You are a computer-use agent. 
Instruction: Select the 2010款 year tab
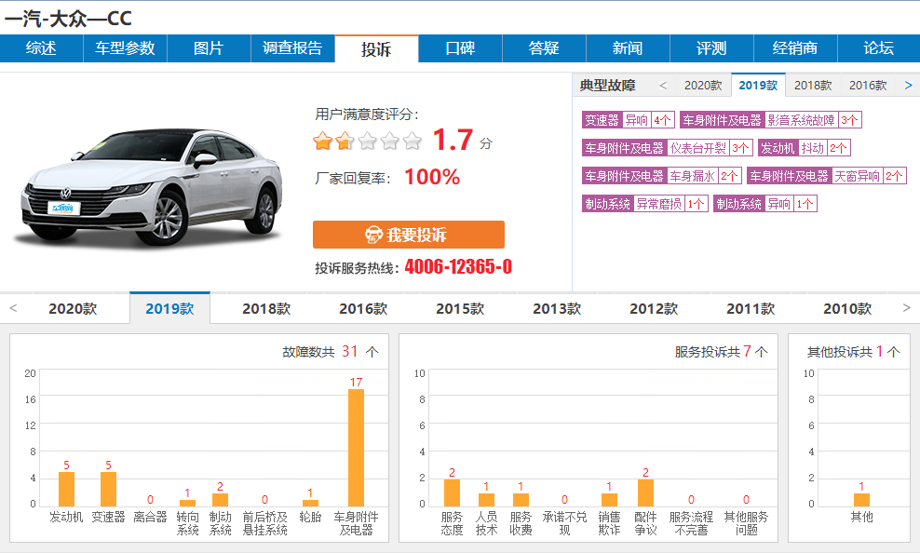point(847,308)
